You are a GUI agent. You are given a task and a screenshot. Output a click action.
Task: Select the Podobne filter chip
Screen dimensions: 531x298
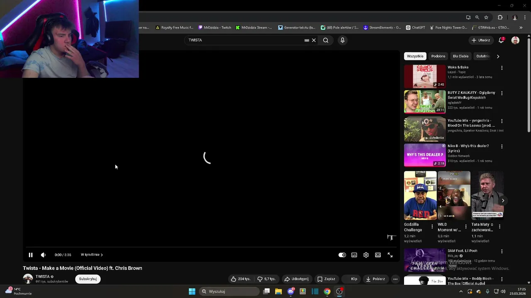(x=438, y=56)
